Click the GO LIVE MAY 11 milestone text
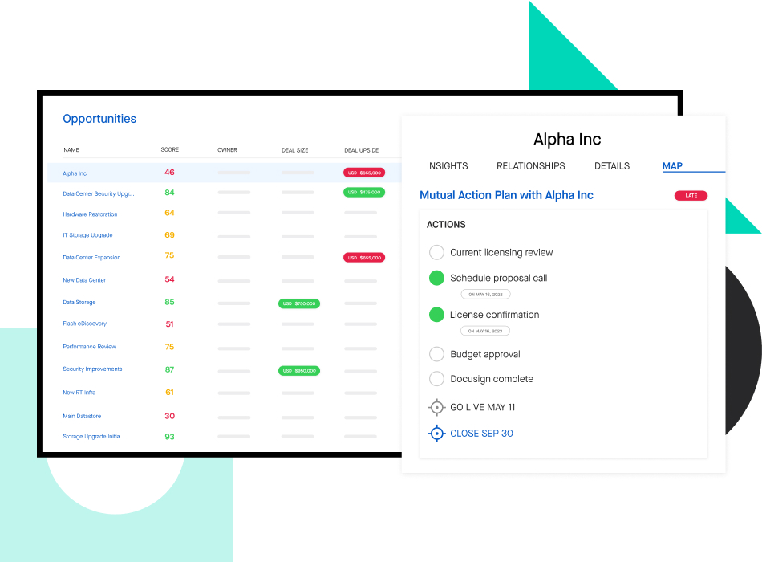The height and width of the screenshot is (562, 762). click(x=482, y=407)
